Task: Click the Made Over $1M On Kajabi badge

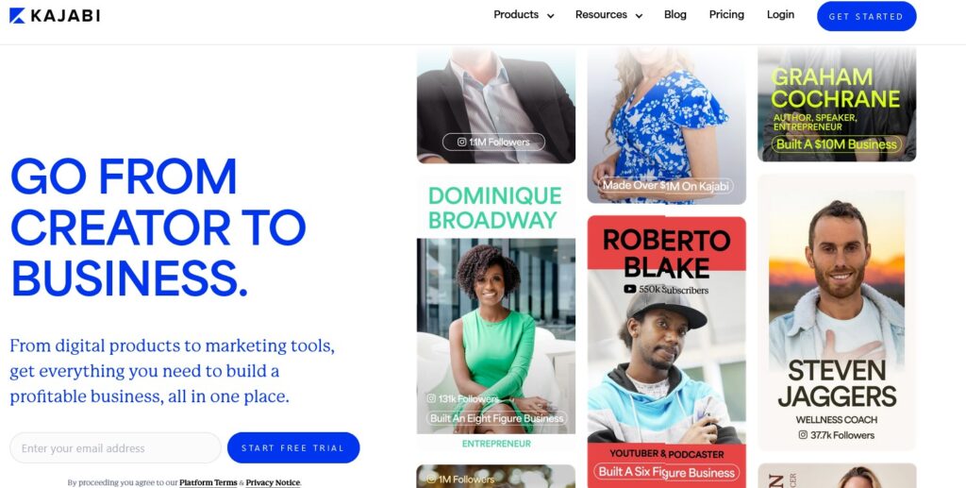Action: click(665, 185)
